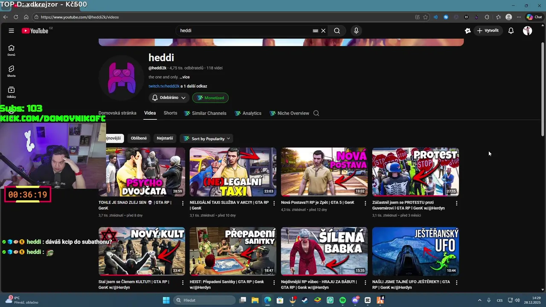Switch to the Domovská stránka tab
The image size is (546, 307).
(117, 113)
